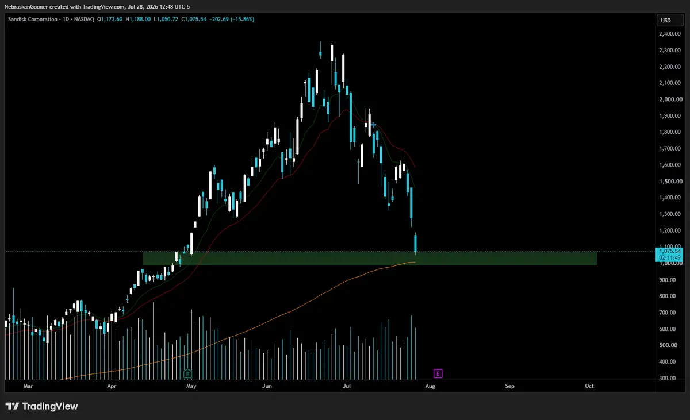Viewport: 690px width, 420px height.
Task: Click the Jul label on the time axis
Action: (x=347, y=387)
